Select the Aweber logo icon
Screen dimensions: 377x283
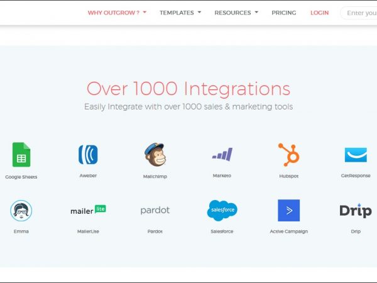pyautogui.click(x=88, y=155)
